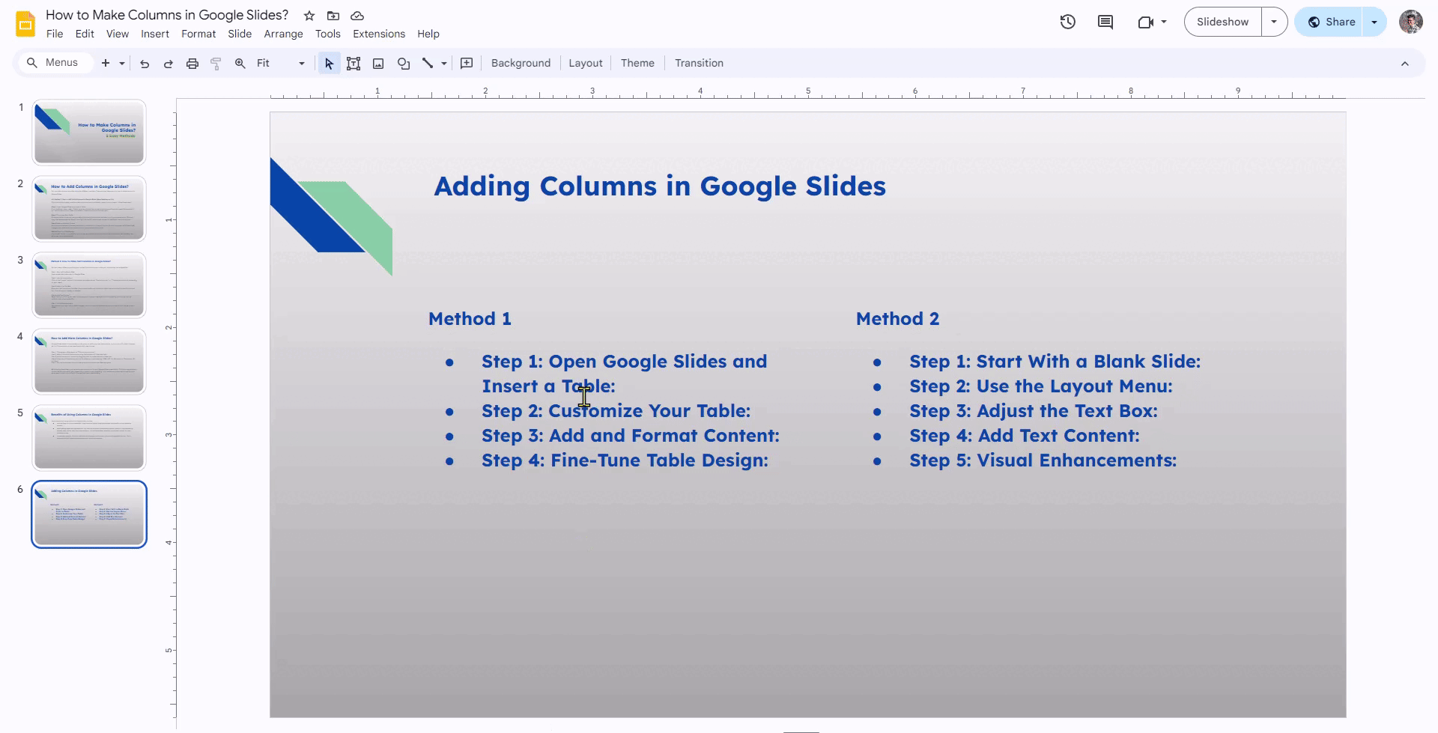Open the comments panel icon
Image resolution: width=1438 pixels, height=733 pixels.
[x=1105, y=22]
